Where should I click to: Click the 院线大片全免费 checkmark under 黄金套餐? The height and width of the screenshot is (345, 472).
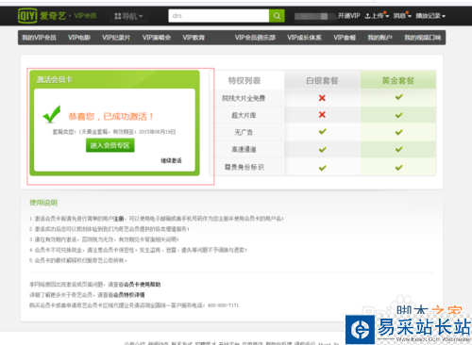[x=399, y=97]
